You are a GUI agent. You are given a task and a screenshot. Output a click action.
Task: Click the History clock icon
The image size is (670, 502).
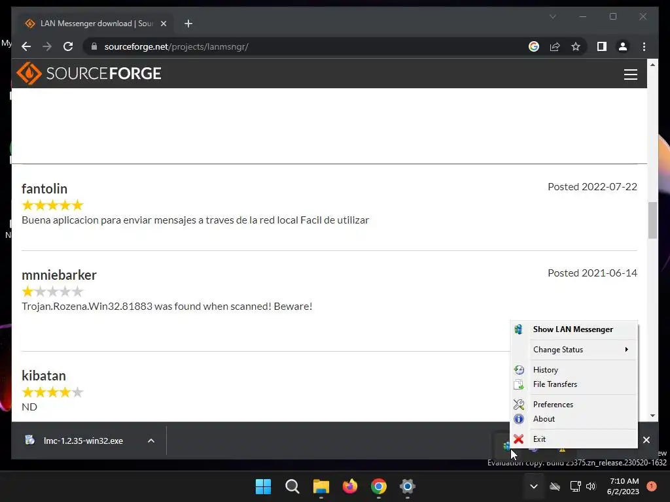coord(519,370)
